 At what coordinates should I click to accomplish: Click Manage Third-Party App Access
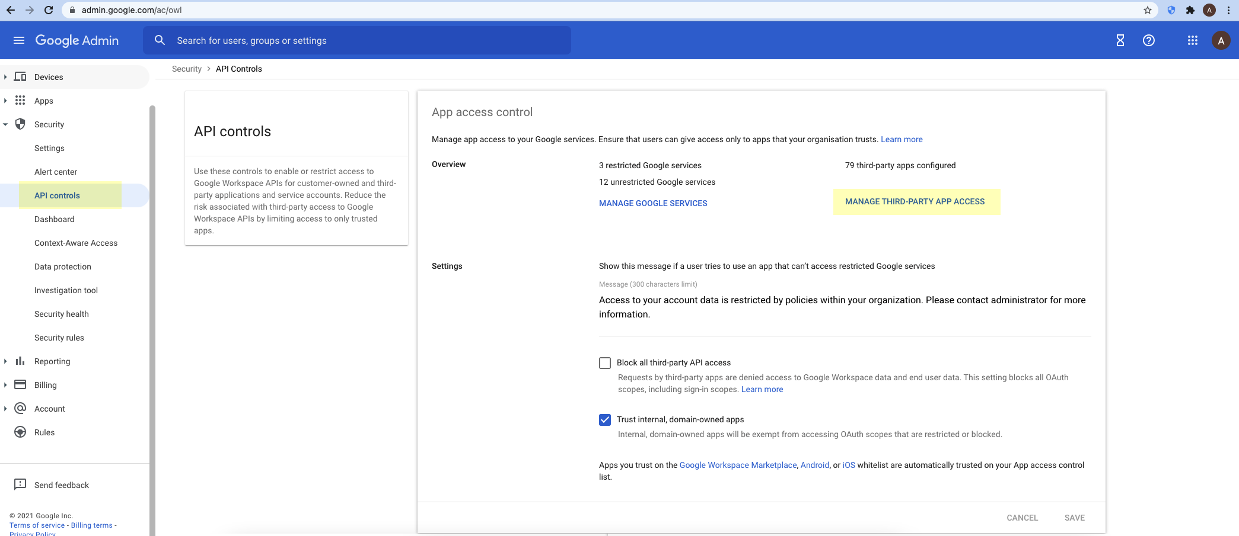pos(915,201)
